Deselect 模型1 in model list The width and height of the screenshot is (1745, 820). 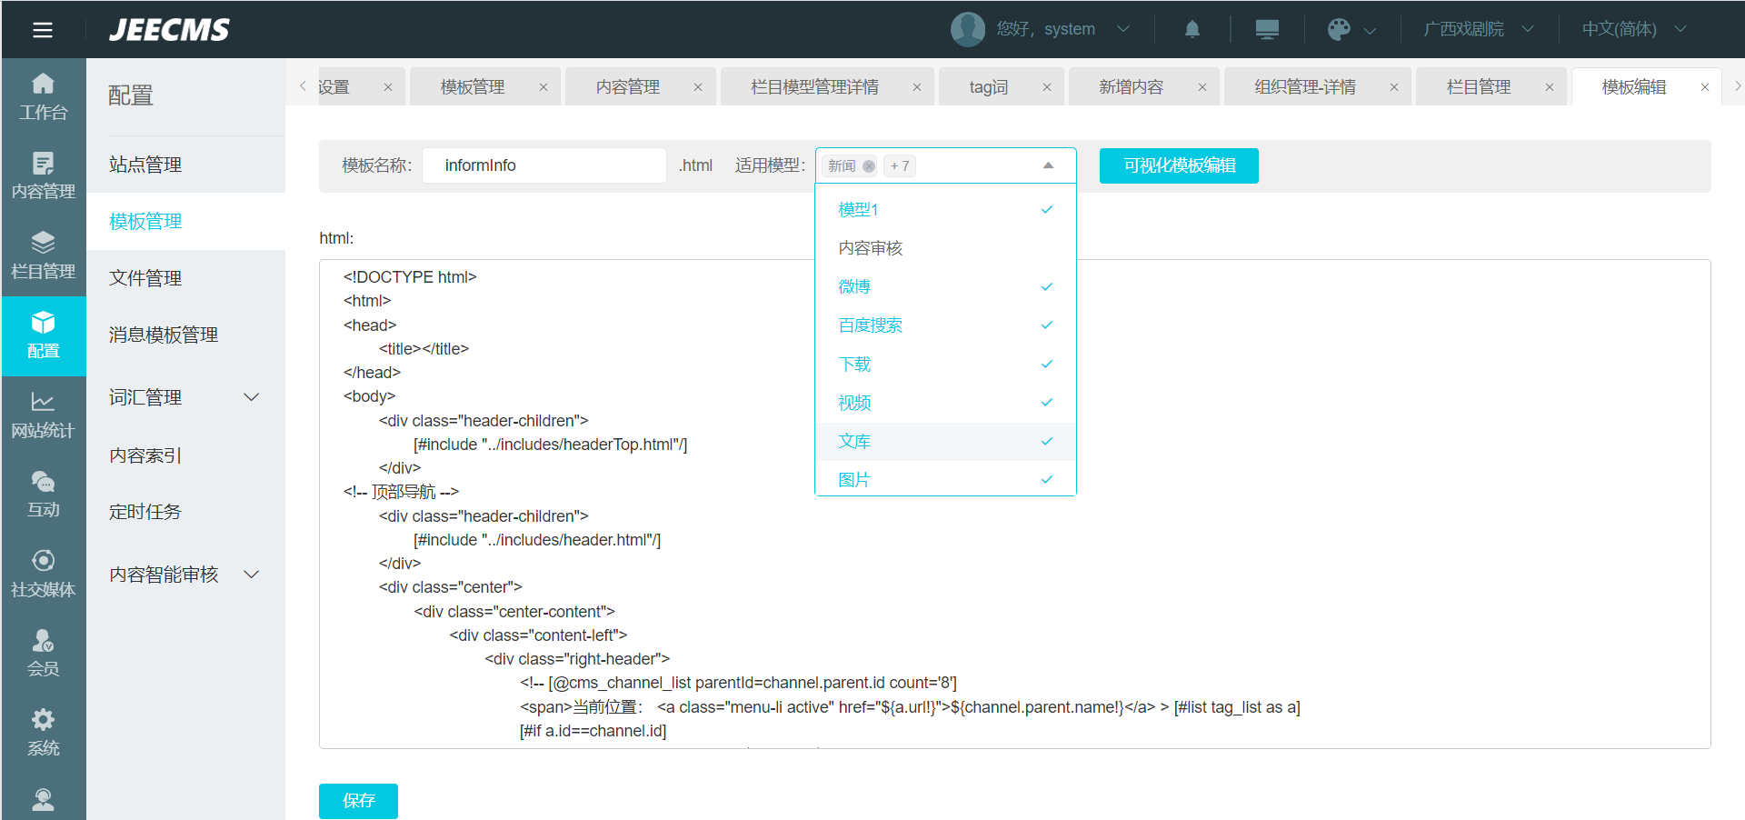(x=945, y=210)
